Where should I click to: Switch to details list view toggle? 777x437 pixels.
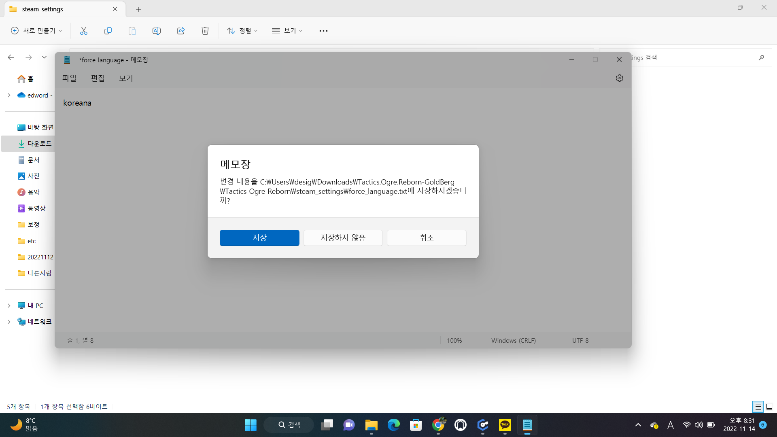(x=758, y=407)
